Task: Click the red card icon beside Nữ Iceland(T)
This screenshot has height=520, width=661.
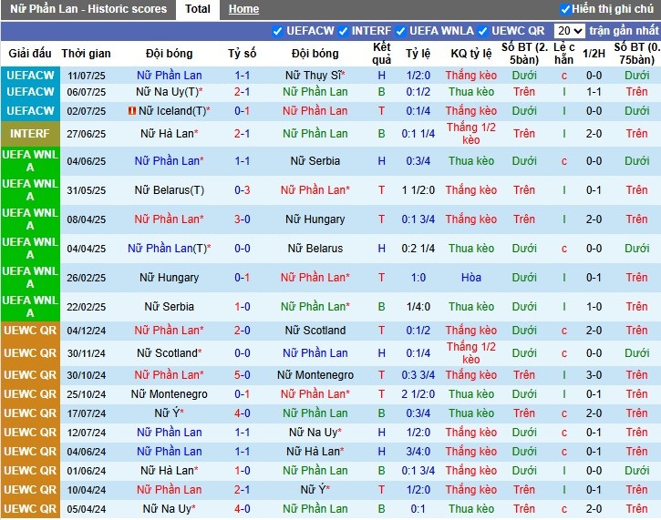Action: (x=132, y=111)
